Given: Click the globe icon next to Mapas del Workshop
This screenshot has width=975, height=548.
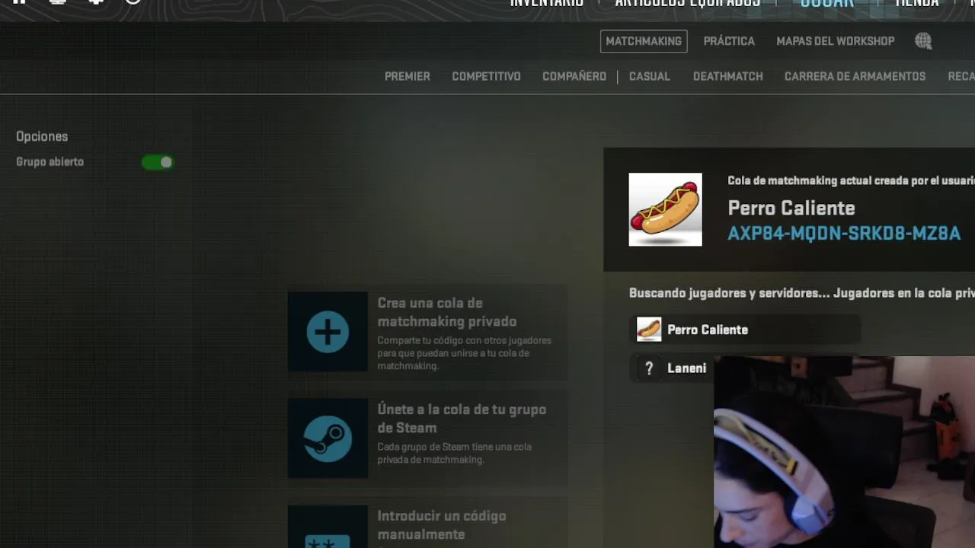Looking at the screenshot, I should point(923,41).
